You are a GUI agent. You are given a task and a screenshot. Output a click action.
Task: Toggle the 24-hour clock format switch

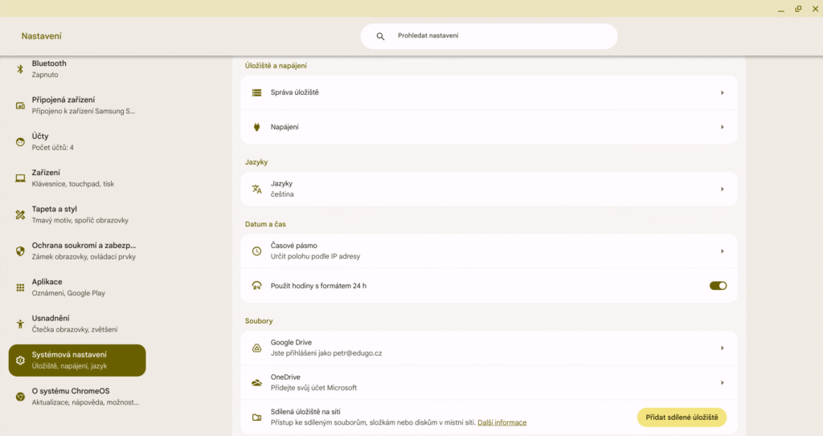718,285
